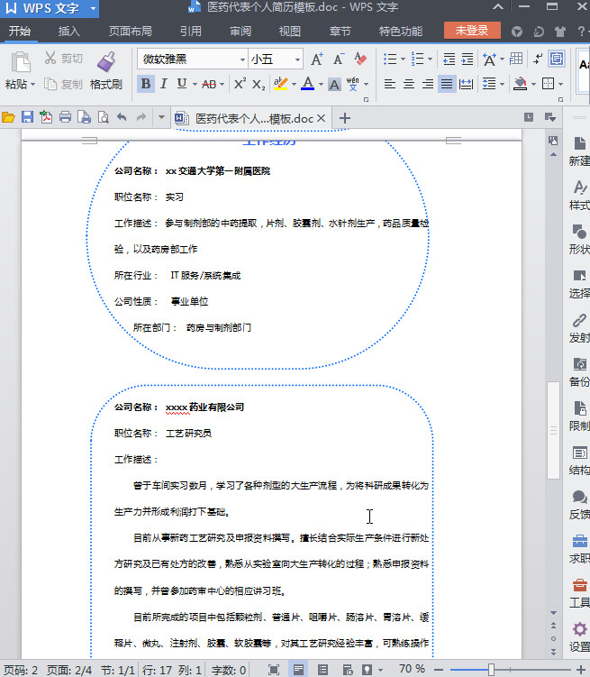
Task: Toggle Italic formatting button
Action: pos(163,84)
